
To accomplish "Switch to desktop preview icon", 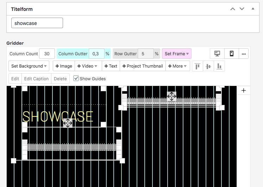I will point(217,54).
